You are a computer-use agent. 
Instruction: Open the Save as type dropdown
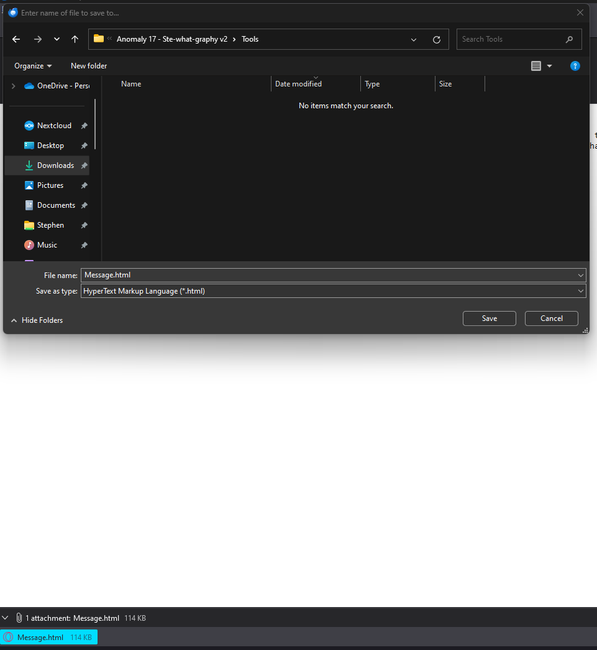(333, 291)
